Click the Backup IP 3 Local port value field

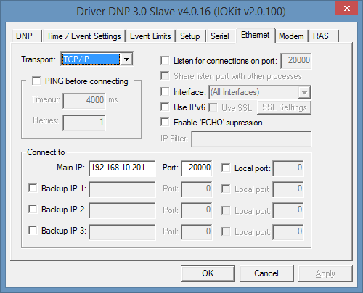pyautogui.click(x=288, y=232)
